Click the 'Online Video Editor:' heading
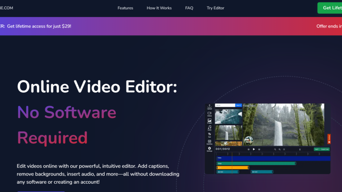The width and height of the screenshot is (342, 192). [97, 87]
